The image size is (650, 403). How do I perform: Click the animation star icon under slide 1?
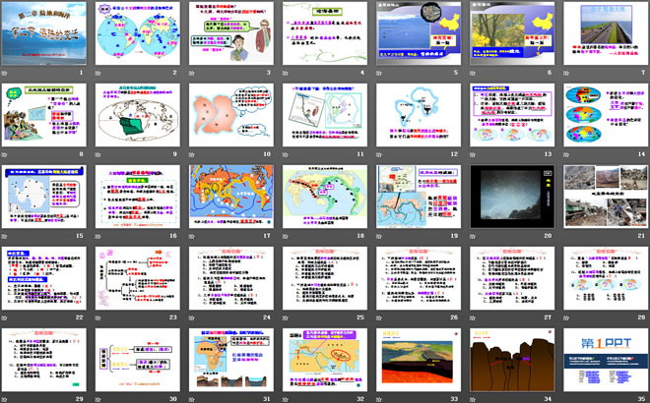(x=6, y=73)
